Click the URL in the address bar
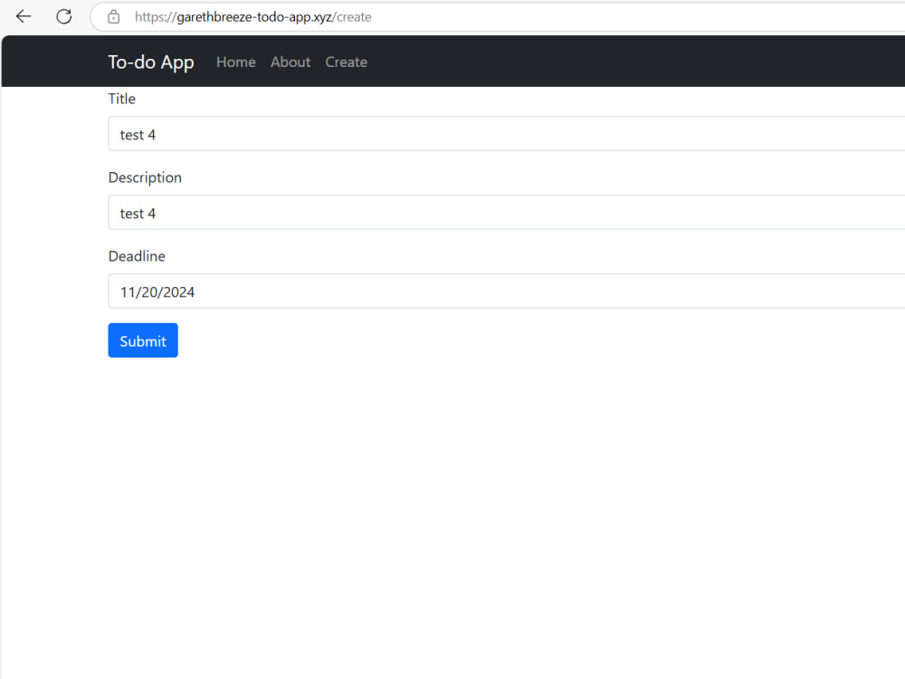 (252, 17)
